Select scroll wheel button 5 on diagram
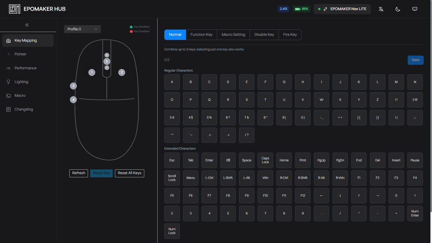 [107, 62]
